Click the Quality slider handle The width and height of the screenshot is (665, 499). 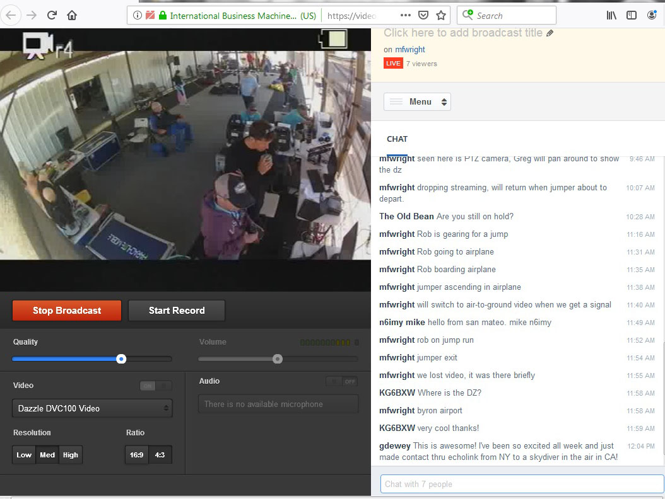tap(121, 359)
